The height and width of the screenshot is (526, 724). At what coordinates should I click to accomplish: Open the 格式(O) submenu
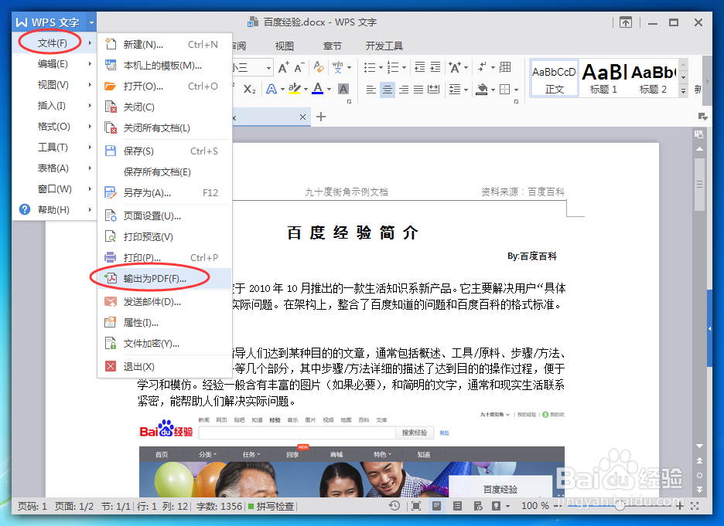[53, 127]
